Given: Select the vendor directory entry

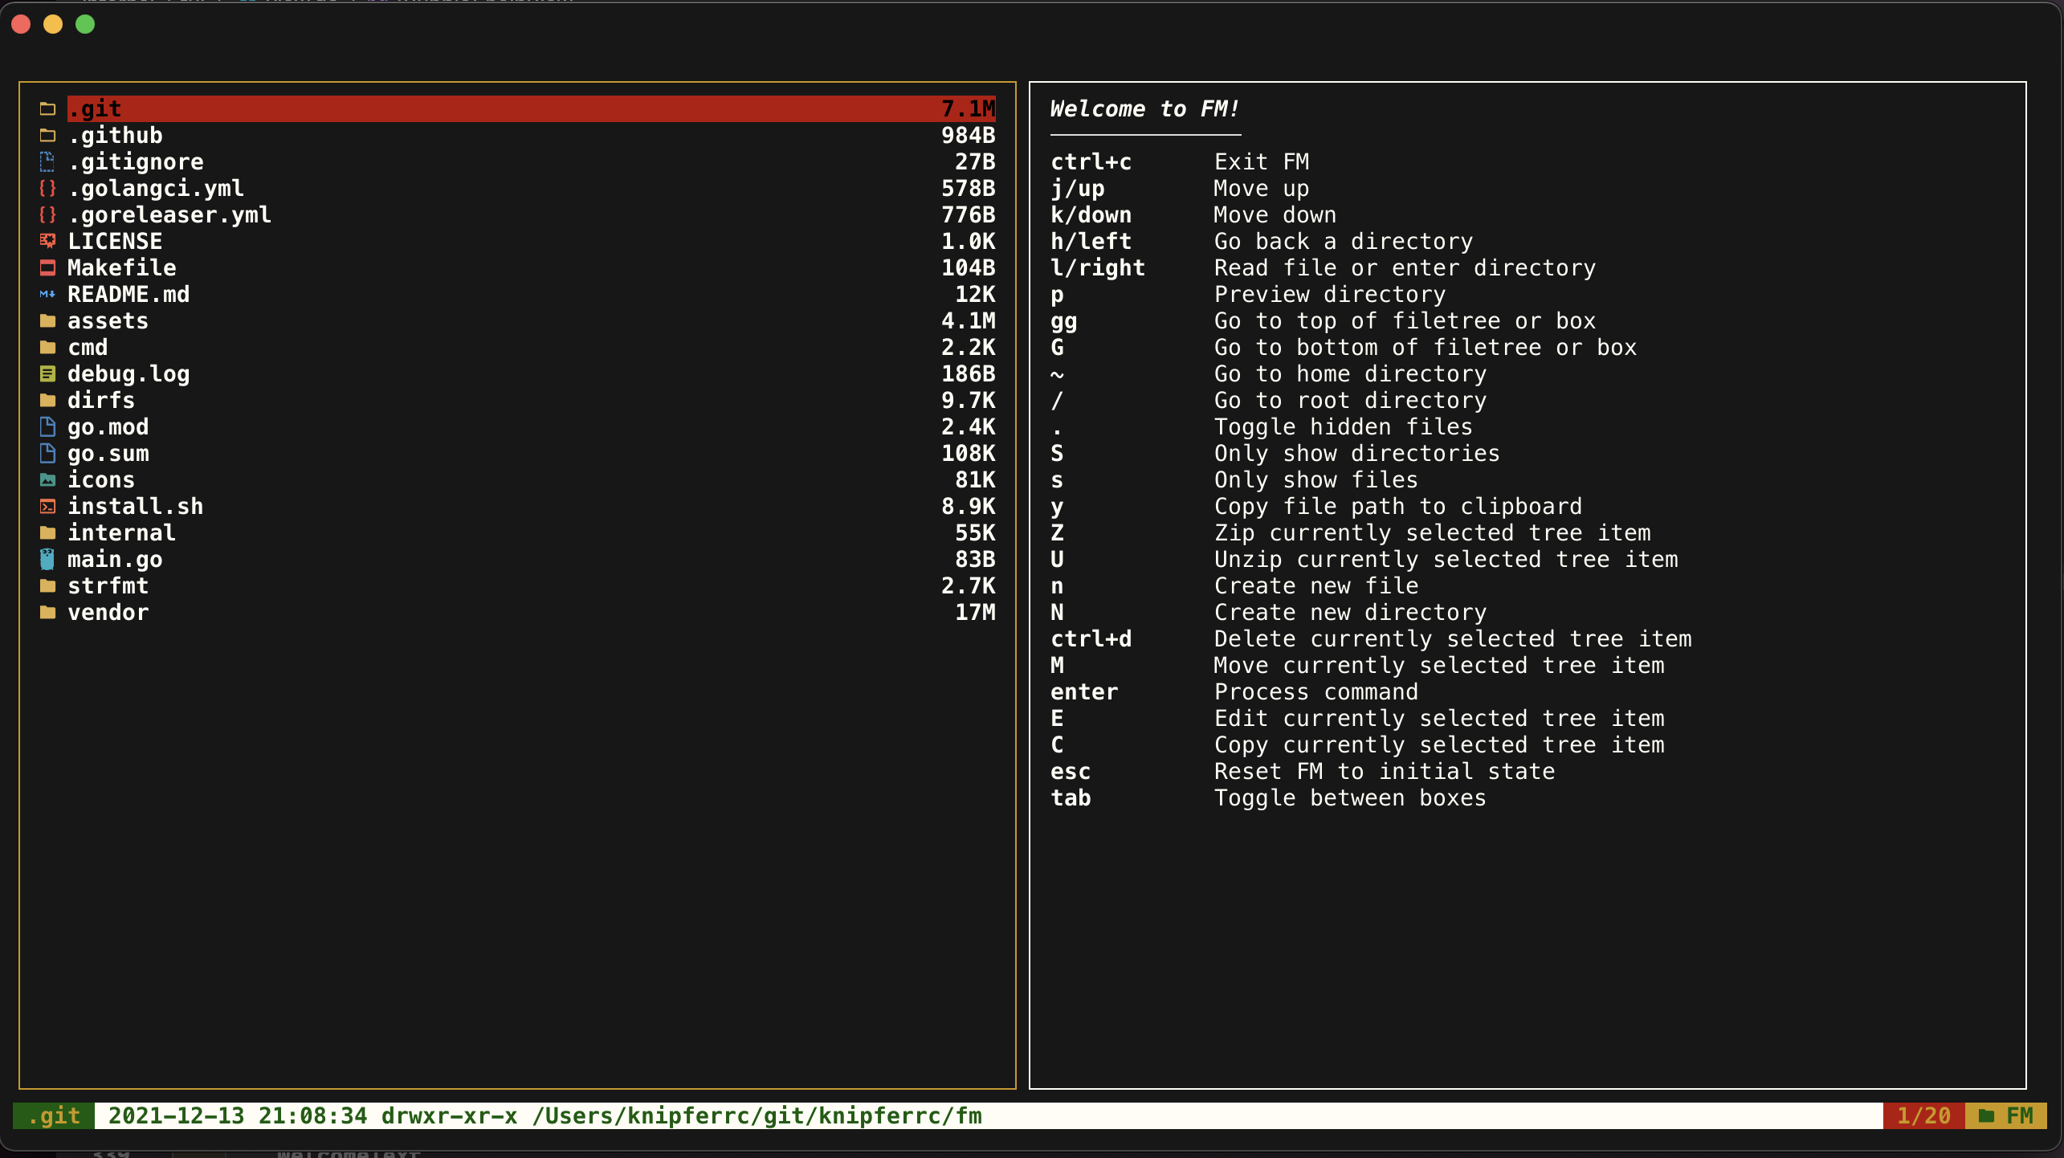Looking at the screenshot, I should click(108, 612).
